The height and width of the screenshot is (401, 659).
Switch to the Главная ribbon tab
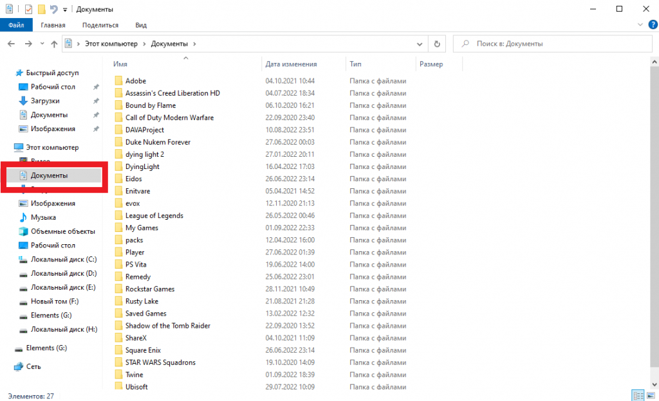click(x=53, y=25)
